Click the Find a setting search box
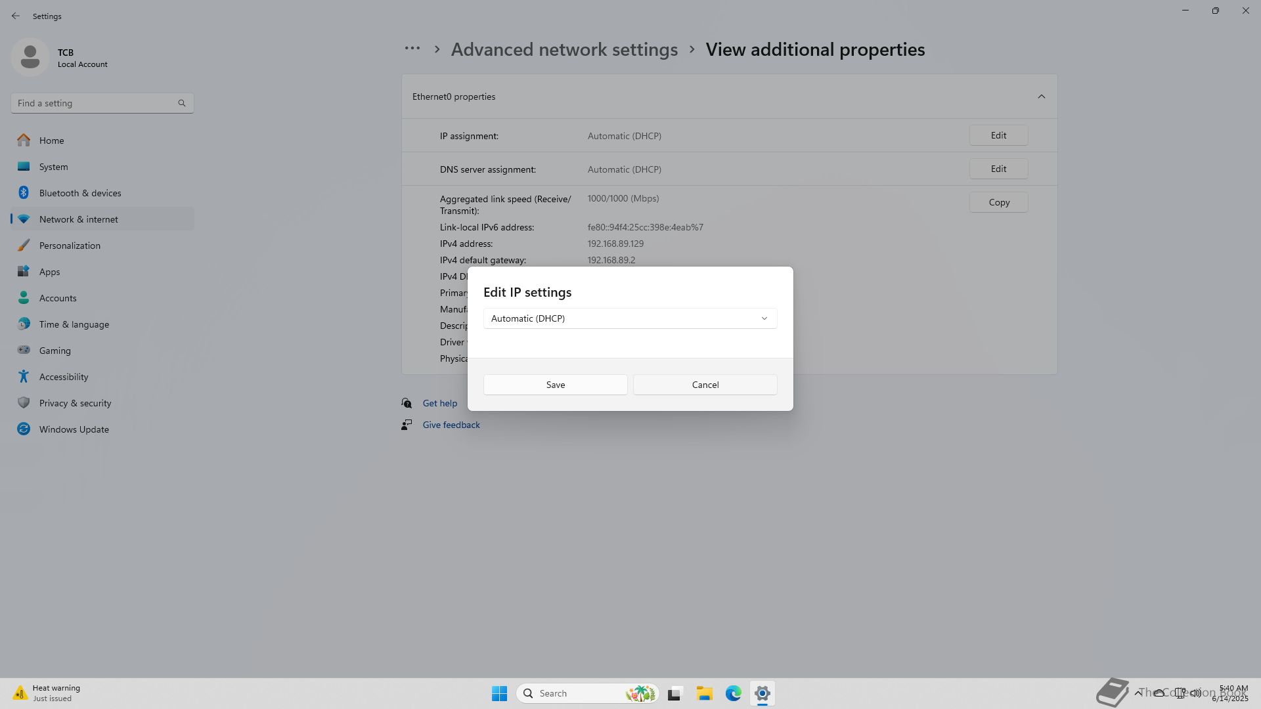 tap(95, 103)
